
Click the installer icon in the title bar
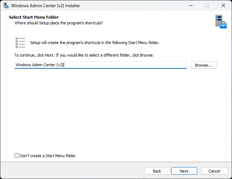pos(6,6)
